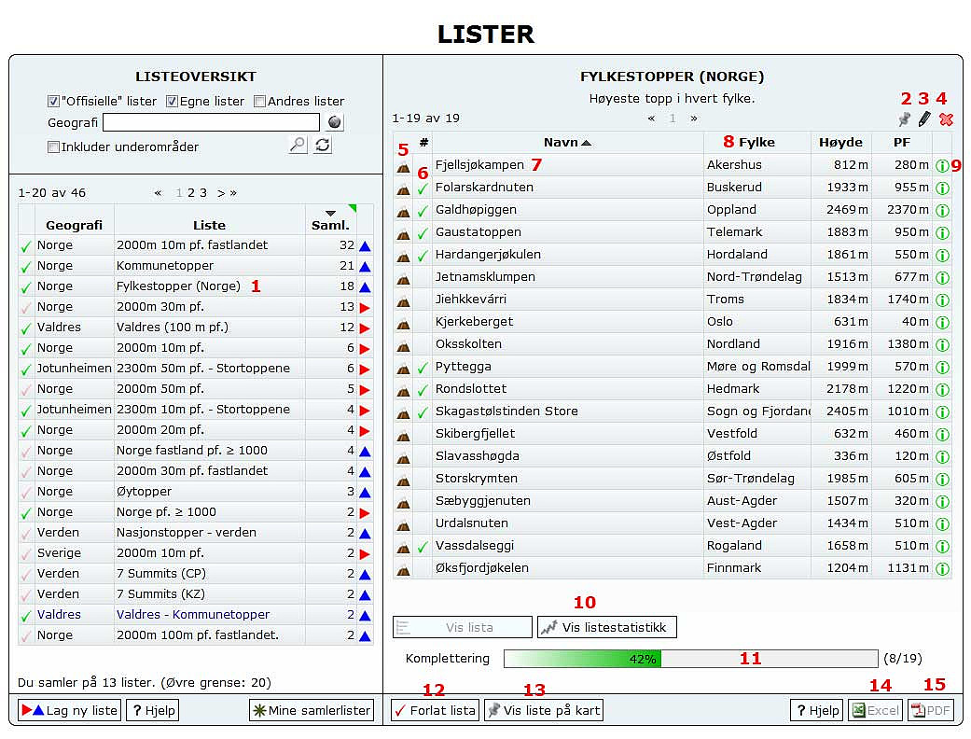This screenshot has width=971, height=739.
Task: Click the Vis lista button
Action: point(462,628)
